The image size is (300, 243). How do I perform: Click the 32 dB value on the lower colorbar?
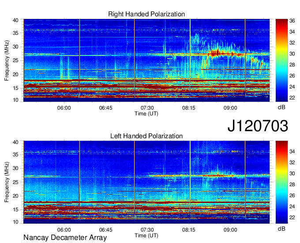(292, 162)
